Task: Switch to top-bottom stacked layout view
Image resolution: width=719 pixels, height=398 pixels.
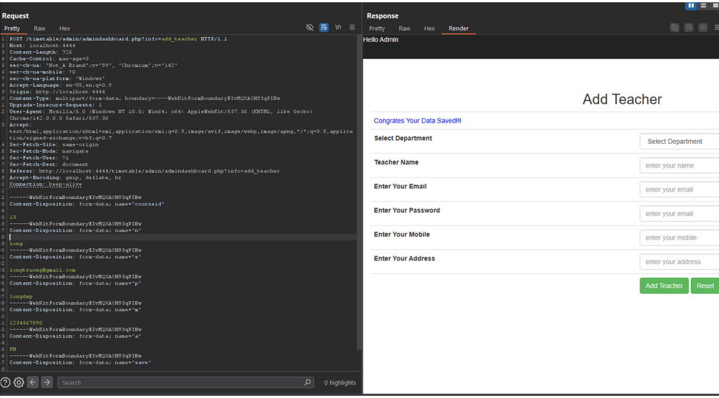Action: (x=703, y=6)
